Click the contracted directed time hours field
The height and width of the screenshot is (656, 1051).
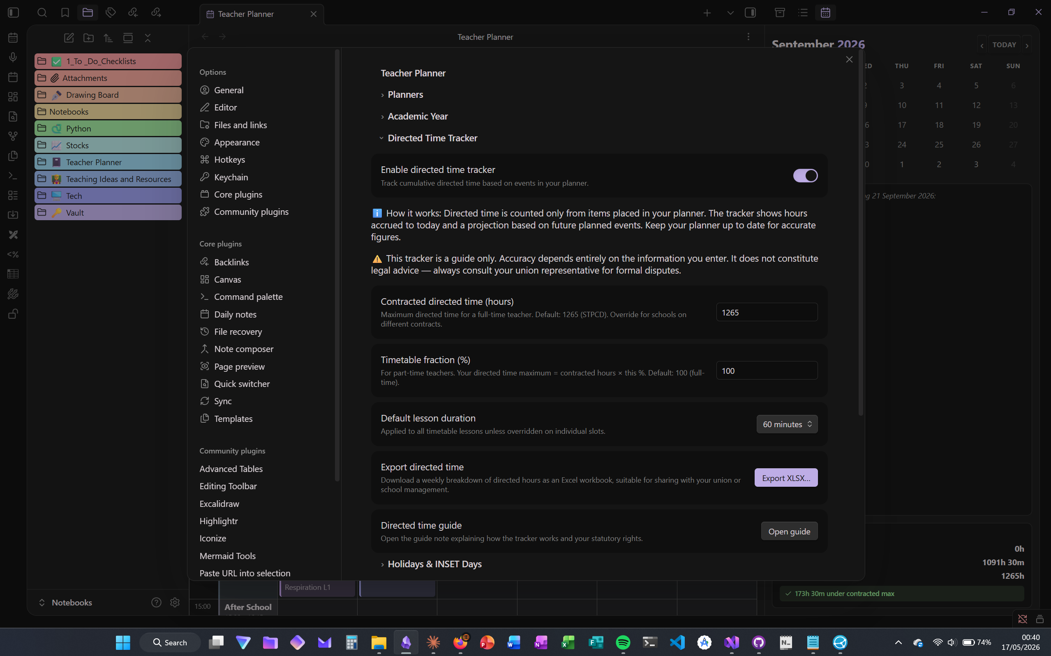(767, 312)
